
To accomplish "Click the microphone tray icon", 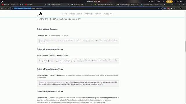I will coord(181,1).
